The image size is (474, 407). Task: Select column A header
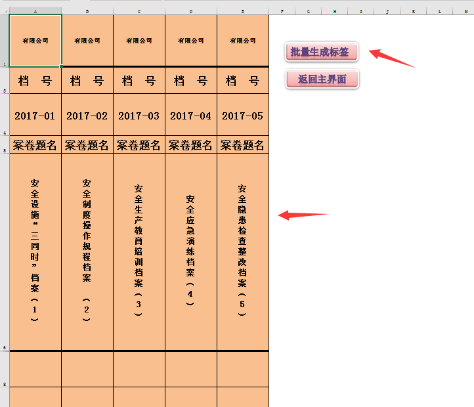[35, 12]
